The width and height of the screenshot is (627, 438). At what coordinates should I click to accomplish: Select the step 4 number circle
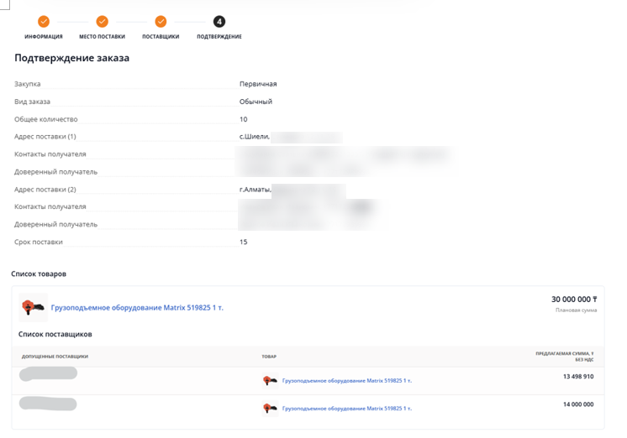click(x=219, y=22)
